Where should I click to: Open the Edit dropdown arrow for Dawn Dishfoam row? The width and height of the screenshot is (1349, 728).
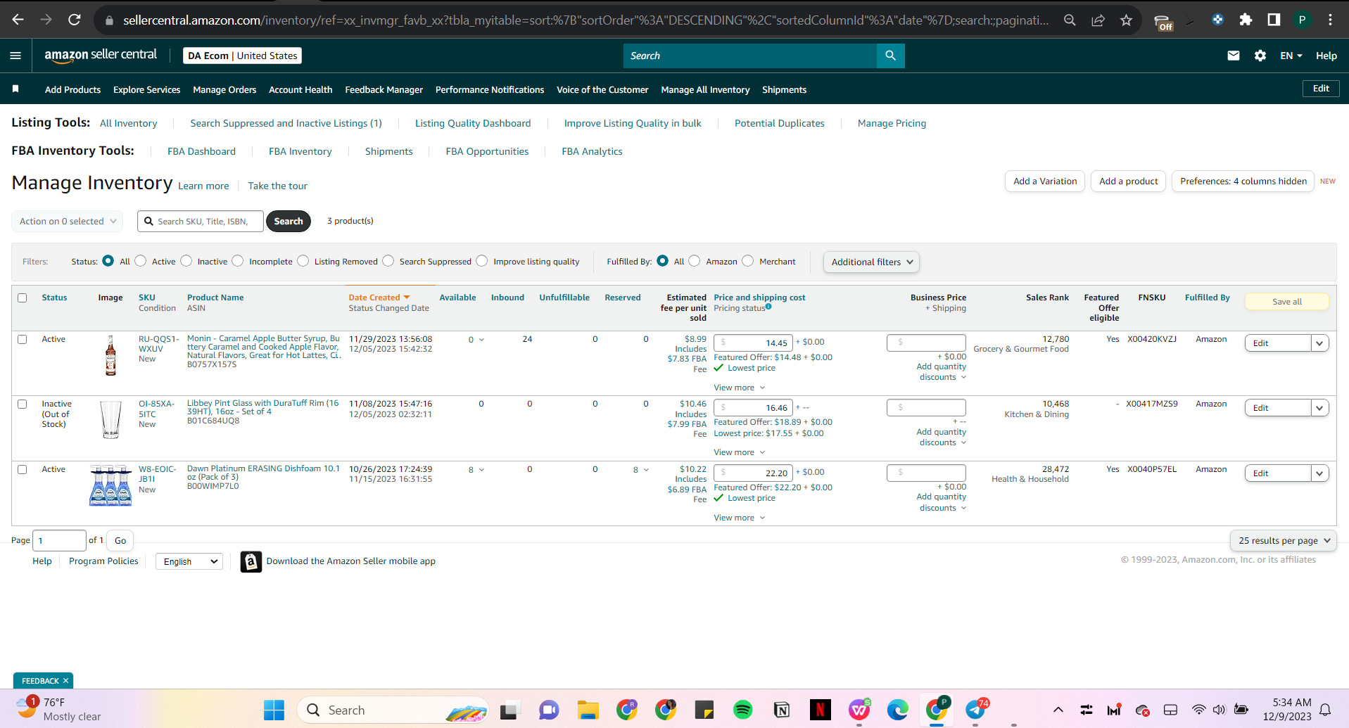(1319, 473)
